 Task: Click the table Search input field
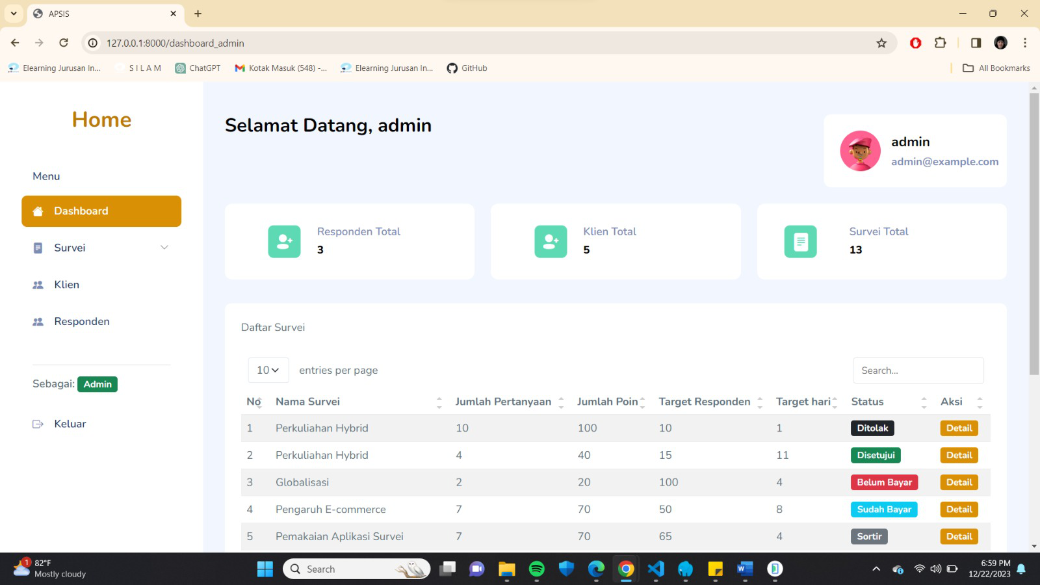918,370
